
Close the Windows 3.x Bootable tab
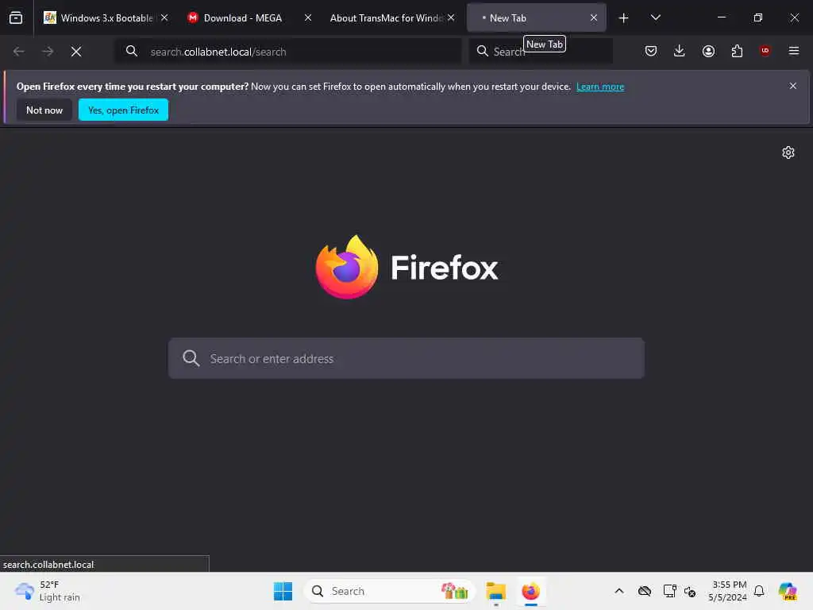[164, 17]
